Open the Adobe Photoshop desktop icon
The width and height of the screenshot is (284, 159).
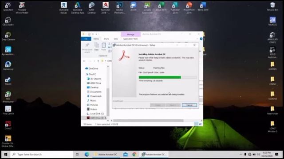pos(119,8)
